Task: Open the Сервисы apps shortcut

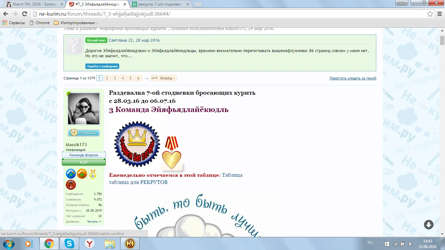Action: coord(14,23)
